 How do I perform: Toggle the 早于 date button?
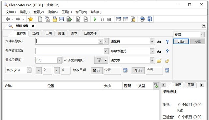coord(138,70)
